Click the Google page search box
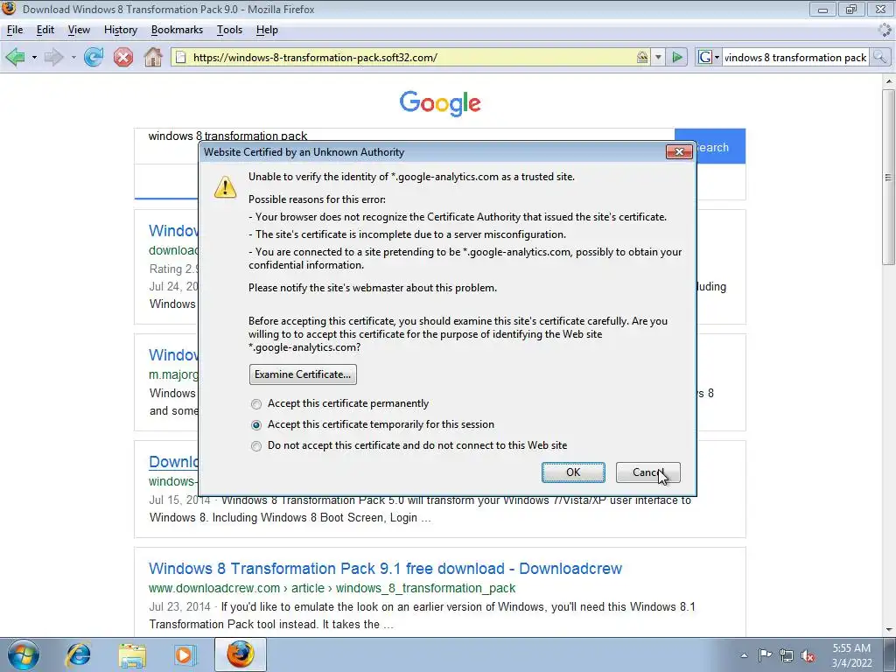The width and height of the screenshot is (896, 672). coord(404,136)
